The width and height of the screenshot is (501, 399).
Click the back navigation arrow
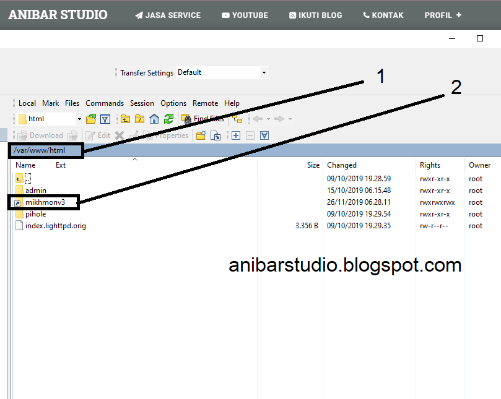pyautogui.click(x=258, y=119)
